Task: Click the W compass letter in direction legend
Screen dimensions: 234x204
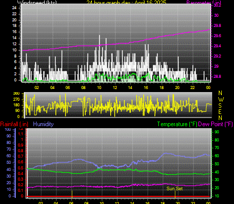Action: coord(221,99)
